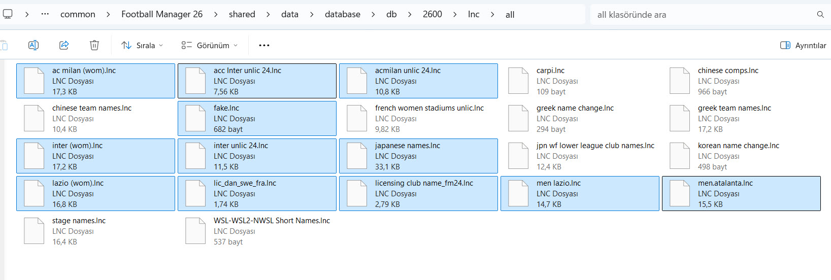Click the file icon of carpi.lnc

[x=518, y=81]
